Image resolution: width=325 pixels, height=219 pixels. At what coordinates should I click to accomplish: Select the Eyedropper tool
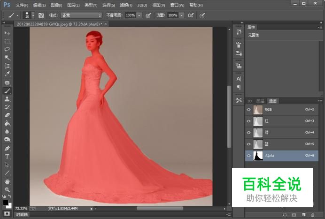[x=7, y=74]
